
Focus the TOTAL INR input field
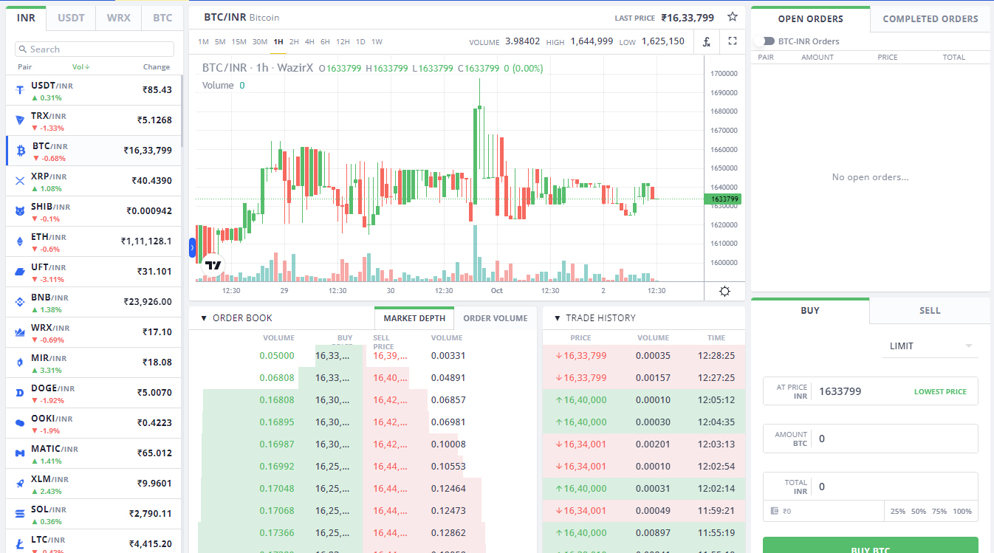(871, 487)
